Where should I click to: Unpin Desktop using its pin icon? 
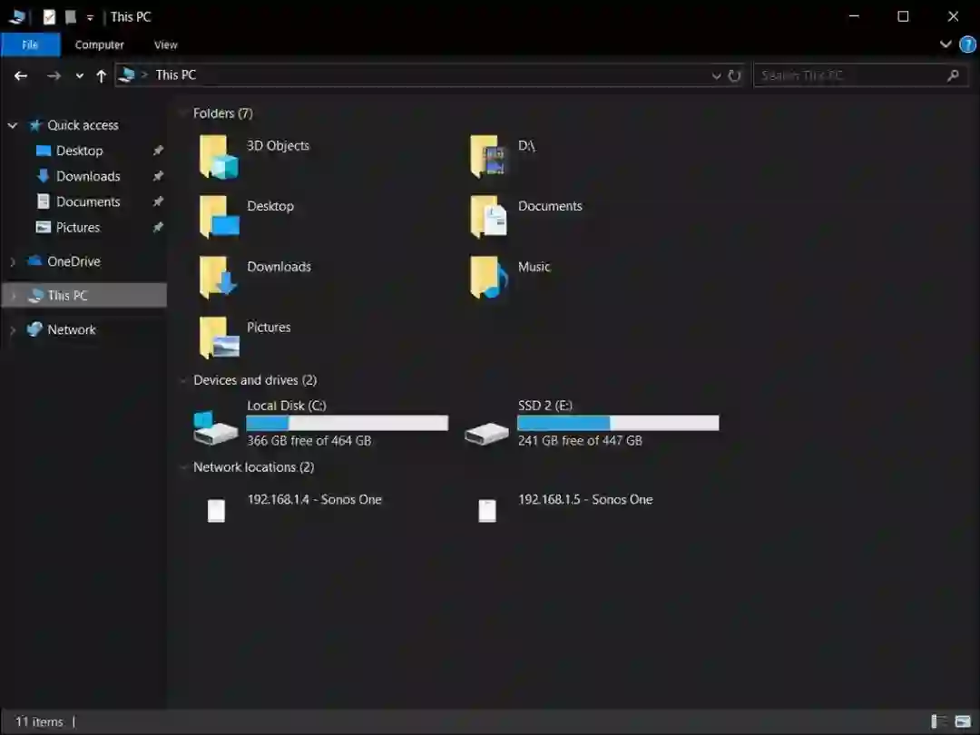click(158, 151)
